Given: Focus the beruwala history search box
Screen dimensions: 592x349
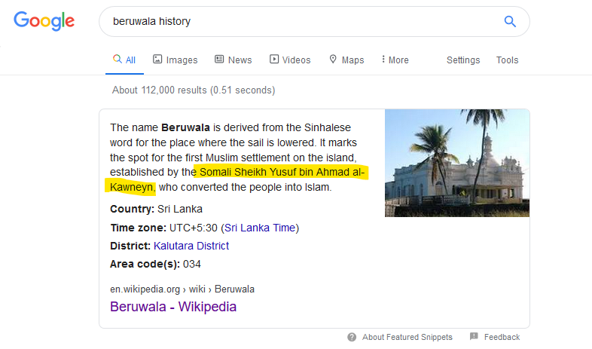Looking at the screenshot, I should click(x=302, y=22).
